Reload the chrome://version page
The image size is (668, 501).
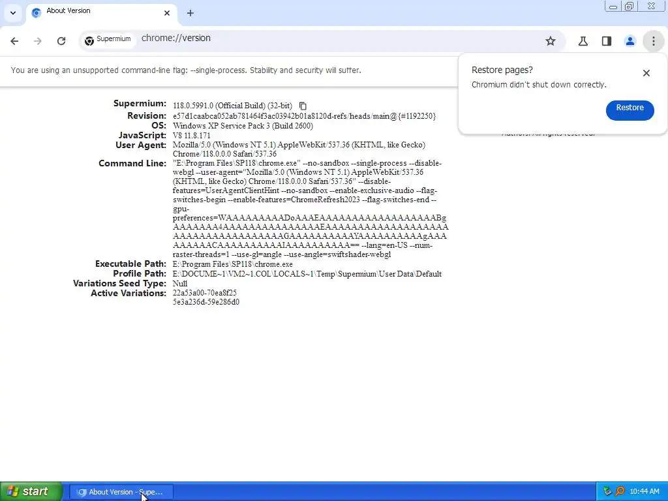pos(61,41)
